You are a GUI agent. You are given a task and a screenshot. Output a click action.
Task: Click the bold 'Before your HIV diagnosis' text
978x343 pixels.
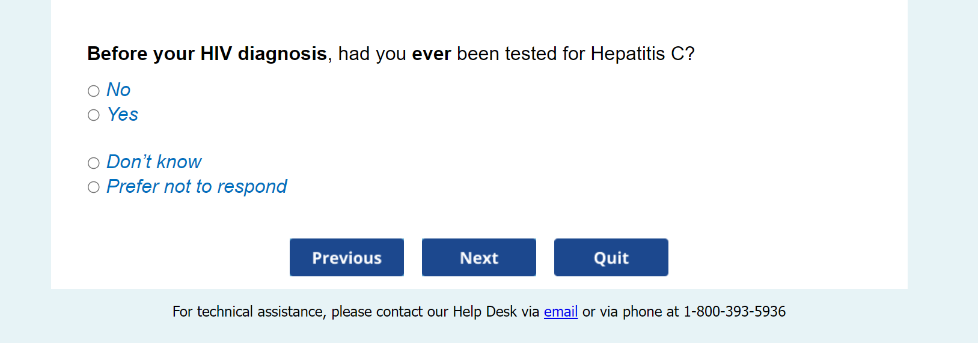(x=207, y=54)
